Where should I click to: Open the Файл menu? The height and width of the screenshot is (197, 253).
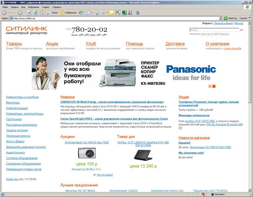(5, 7)
